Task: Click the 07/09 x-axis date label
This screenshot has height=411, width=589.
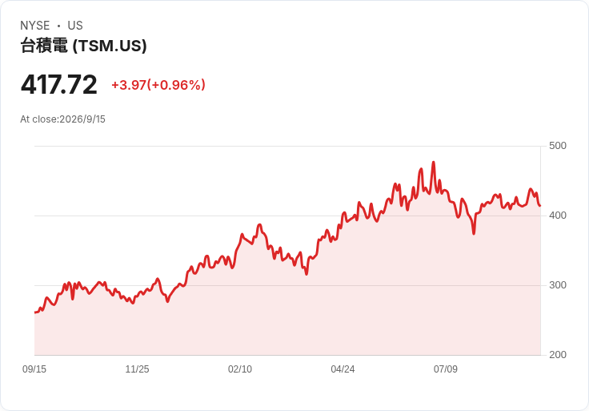Action: point(446,369)
